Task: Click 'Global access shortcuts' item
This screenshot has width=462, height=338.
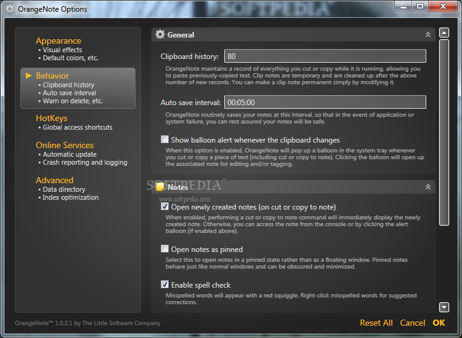Action: 78,127
